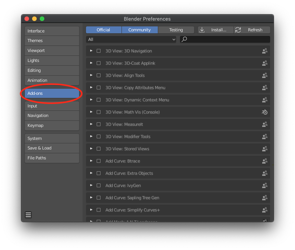Enable the Sapling Tree Gen checkbox
The image size is (295, 250).
tap(99, 198)
